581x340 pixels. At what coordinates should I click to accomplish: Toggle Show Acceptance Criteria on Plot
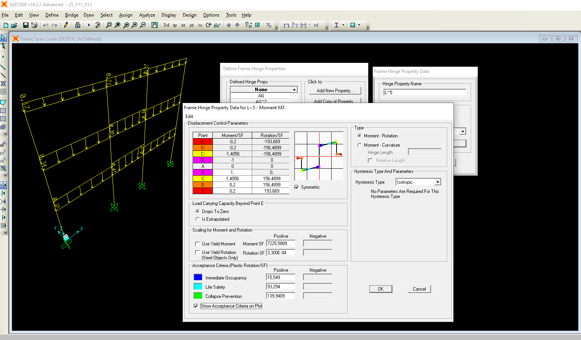pos(196,306)
